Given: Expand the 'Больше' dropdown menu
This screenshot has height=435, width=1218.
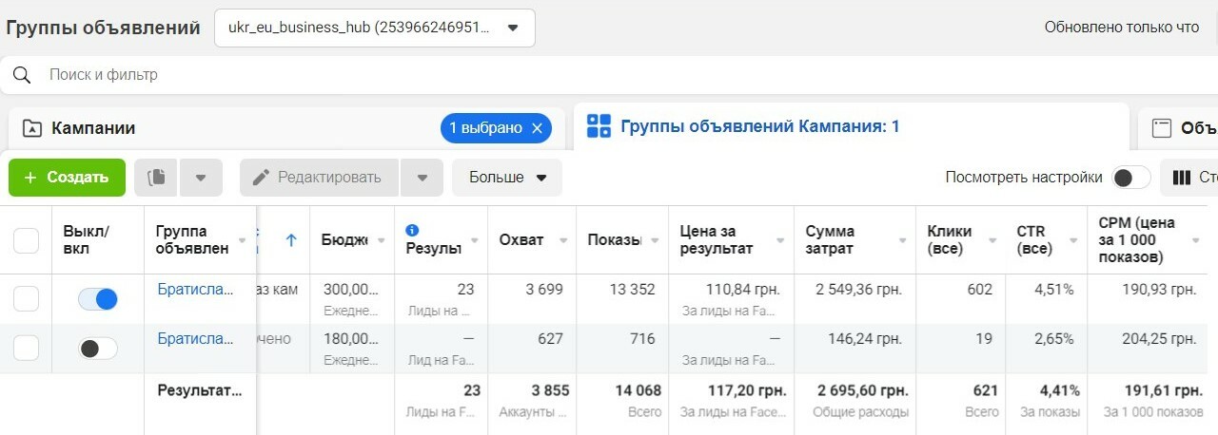Looking at the screenshot, I should [507, 178].
